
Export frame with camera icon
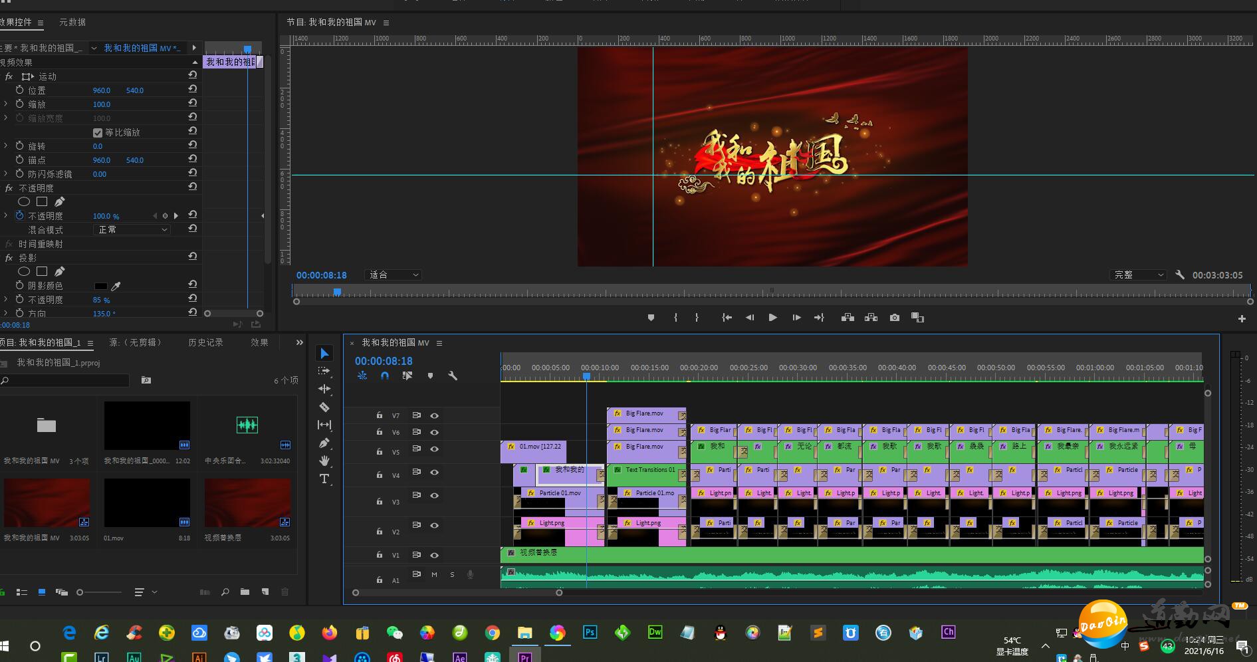point(895,318)
